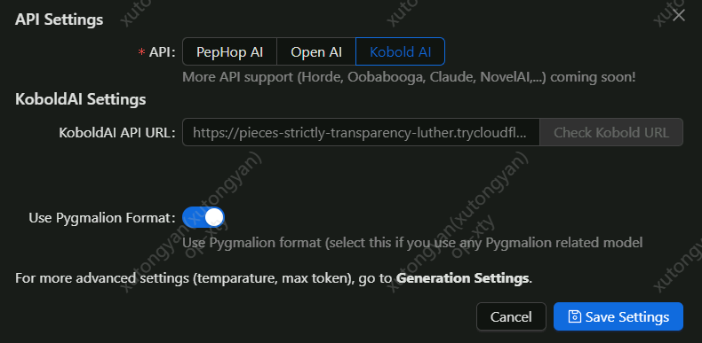The height and width of the screenshot is (343, 702).
Task: Click the More API support coming soon note
Action: click(409, 77)
